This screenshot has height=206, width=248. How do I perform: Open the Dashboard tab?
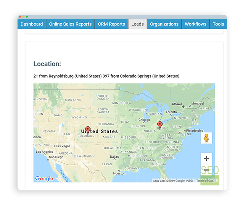coord(32,24)
